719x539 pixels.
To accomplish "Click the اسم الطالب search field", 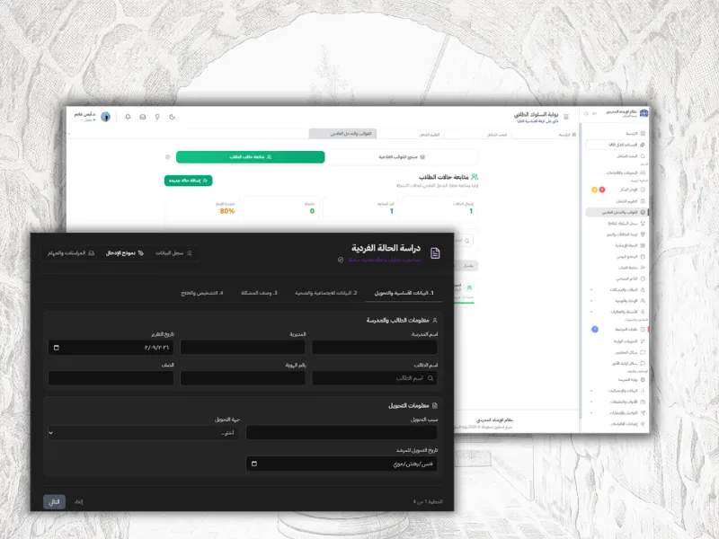I will coord(375,378).
